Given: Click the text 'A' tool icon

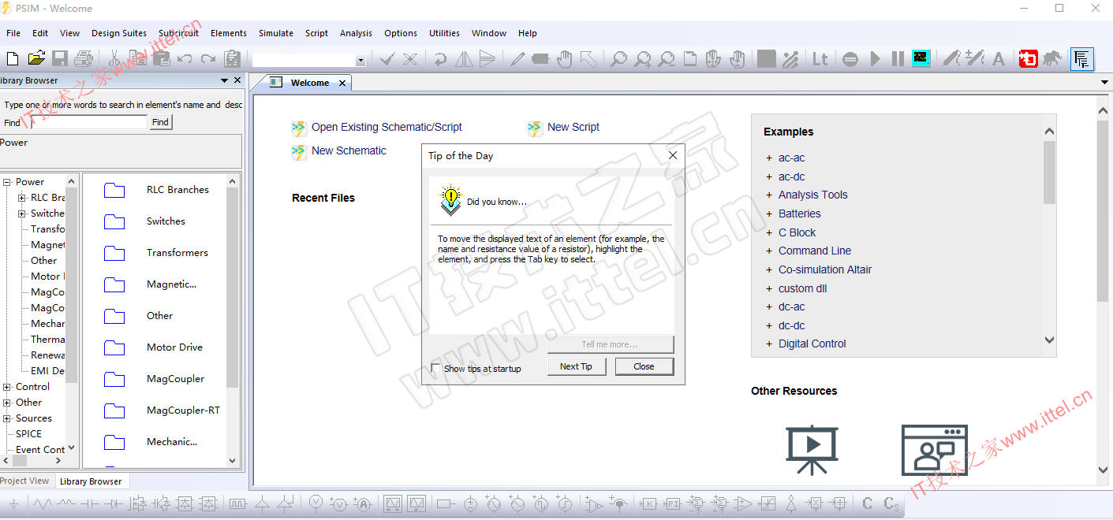Looking at the screenshot, I should pos(998,59).
